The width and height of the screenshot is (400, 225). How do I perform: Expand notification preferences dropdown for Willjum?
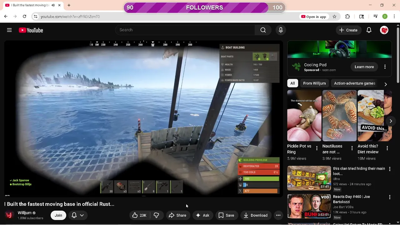pyautogui.click(x=82, y=215)
